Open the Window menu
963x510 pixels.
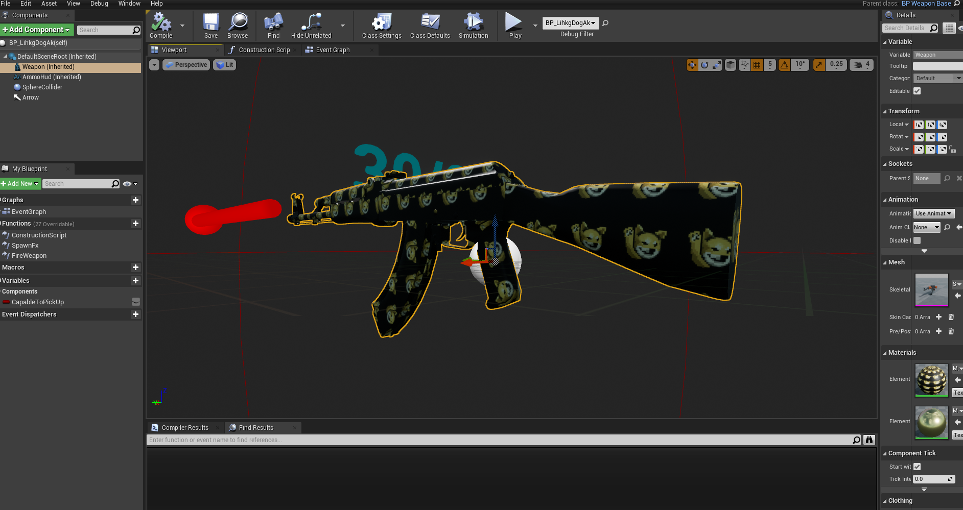(129, 4)
